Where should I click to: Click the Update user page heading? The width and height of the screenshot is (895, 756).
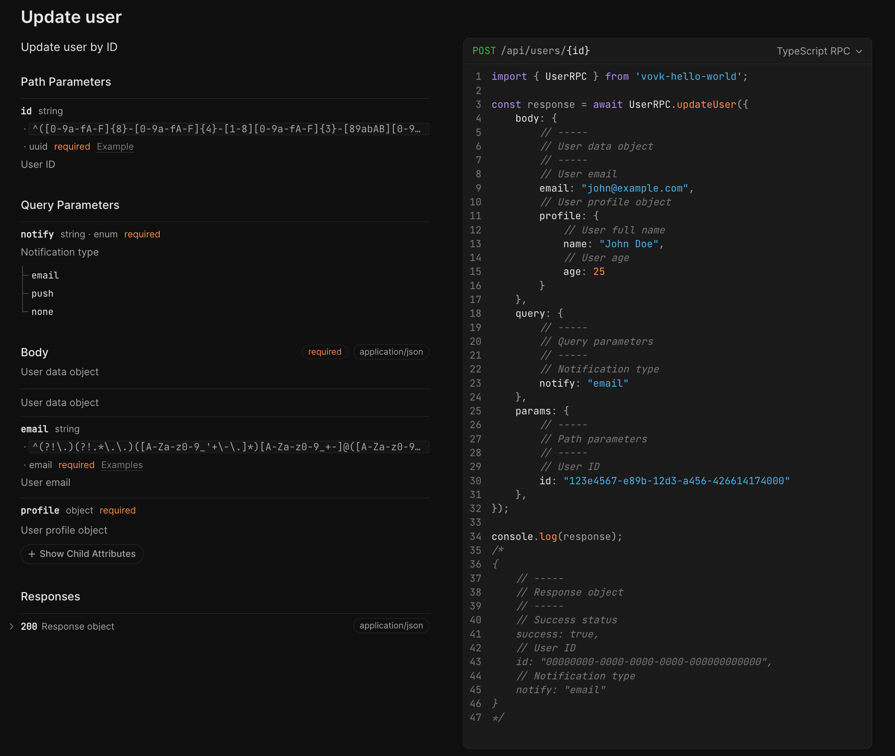tap(71, 17)
